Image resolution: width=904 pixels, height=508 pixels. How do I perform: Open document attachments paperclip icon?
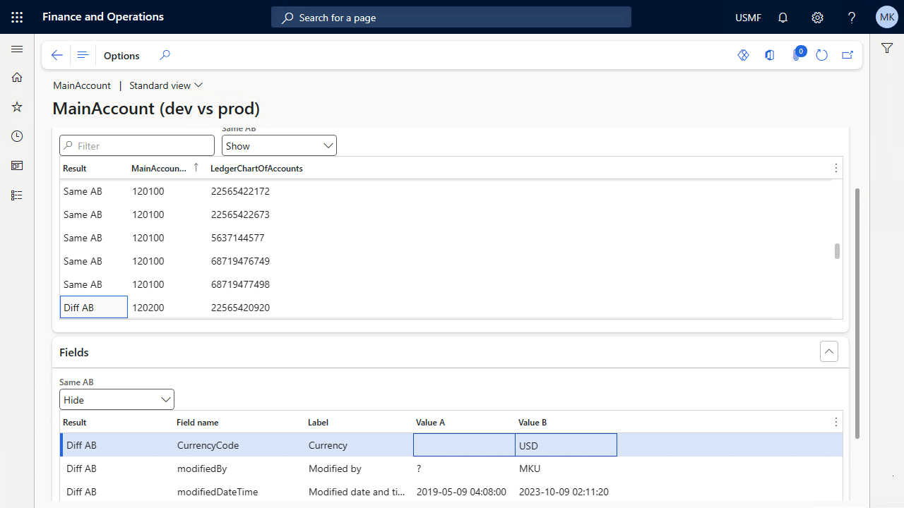[x=797, y=55]
